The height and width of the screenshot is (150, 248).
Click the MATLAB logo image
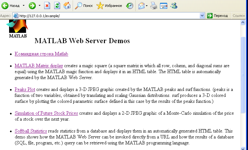point(17,29)
